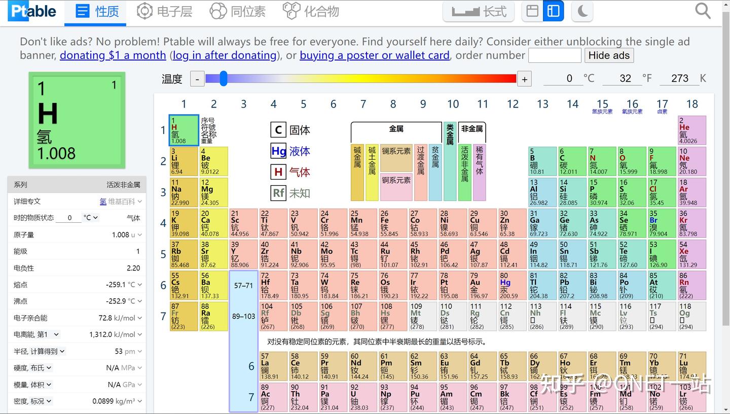Switch to the 同位素 tab
Image resolution: width=730 pixels, height=414 pixels.
(237, 11)
